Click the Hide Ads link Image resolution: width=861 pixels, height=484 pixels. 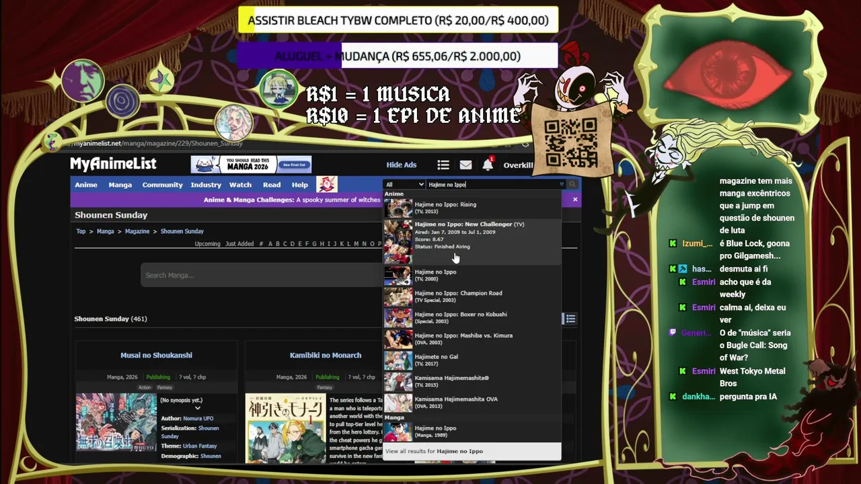(402, 165)
